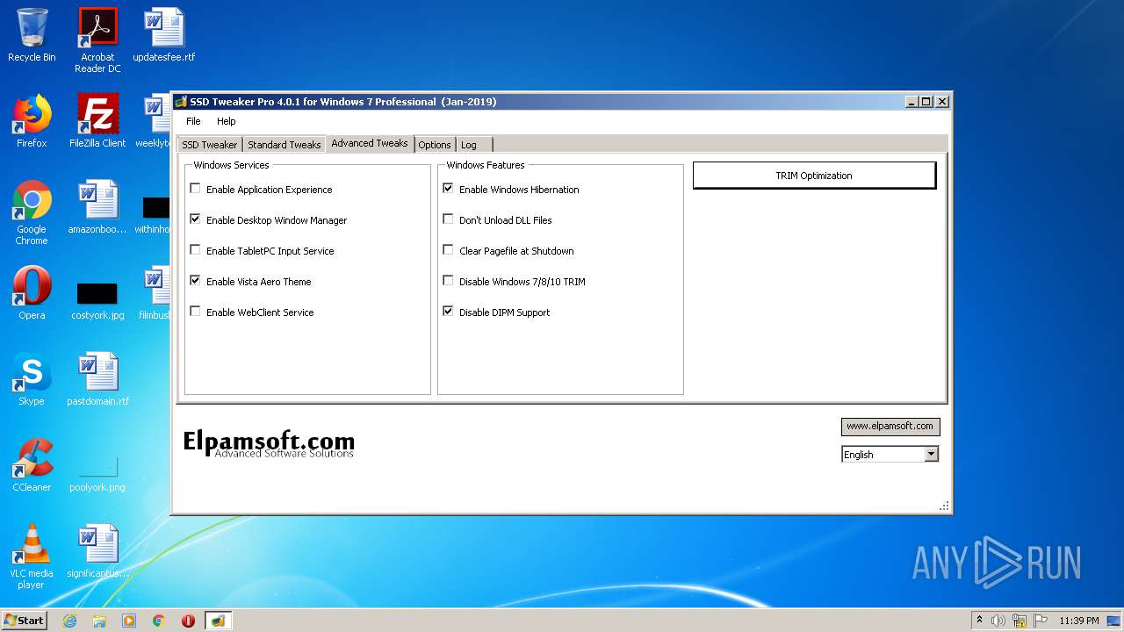Open CCleaner desktop shortcut
1124x632 pixels.
[32, 465]
